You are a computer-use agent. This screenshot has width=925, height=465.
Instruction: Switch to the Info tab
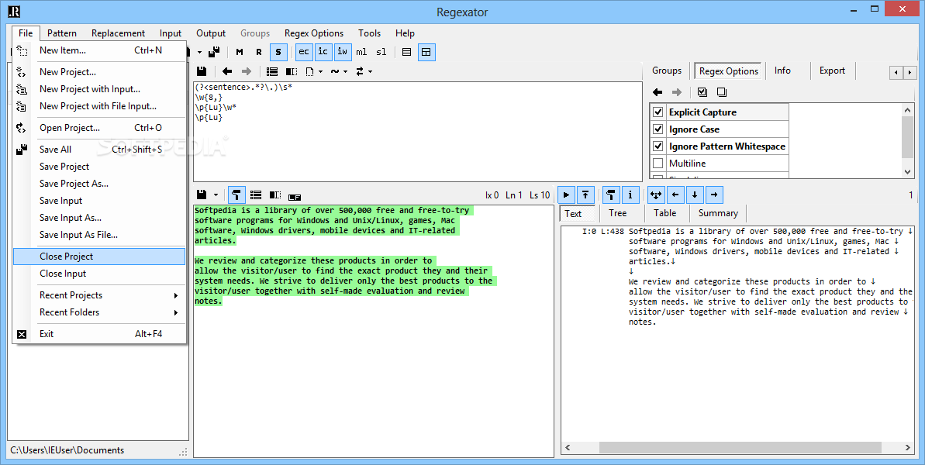(x=783, y=71)
